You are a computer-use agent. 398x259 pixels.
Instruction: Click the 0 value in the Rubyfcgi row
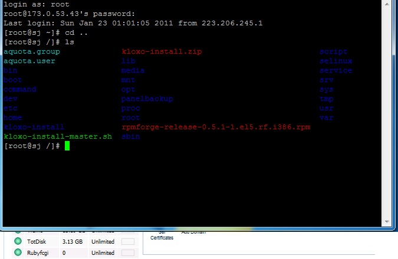64,253
